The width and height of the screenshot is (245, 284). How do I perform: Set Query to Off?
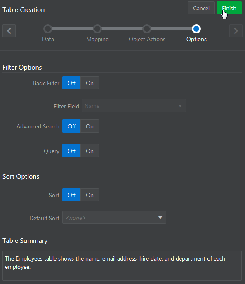[x=71, y=151]
